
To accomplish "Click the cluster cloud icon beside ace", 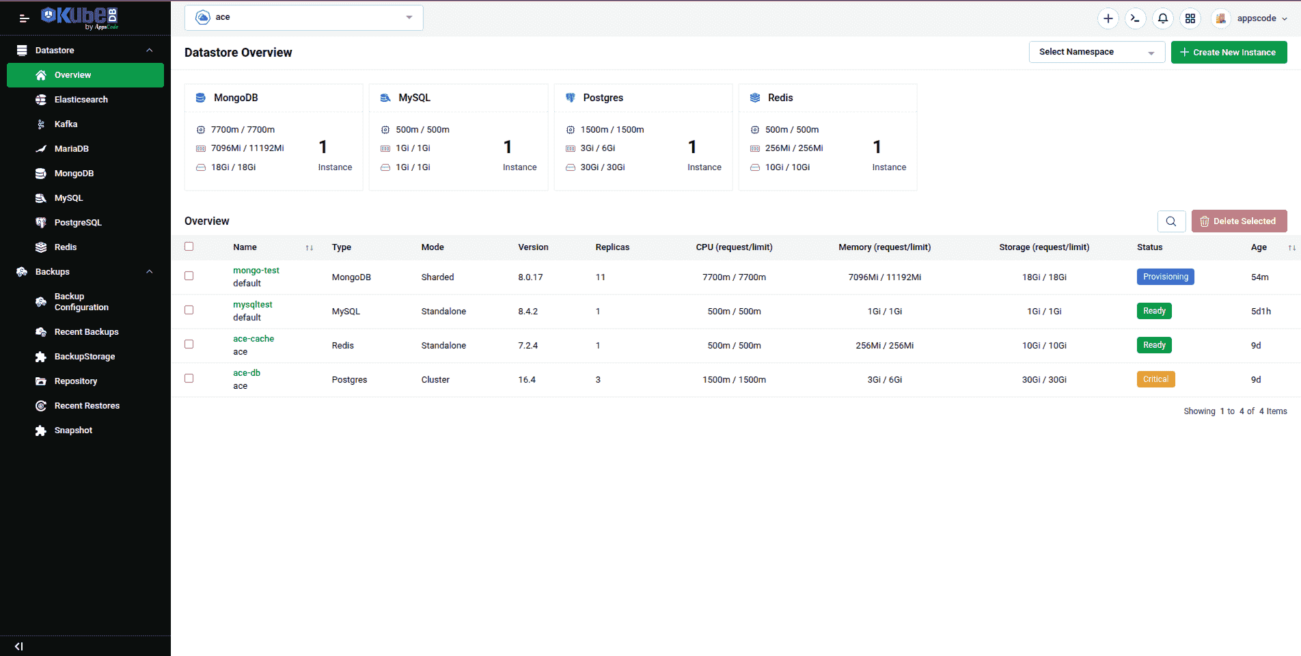I will click(x=203, y=18).
